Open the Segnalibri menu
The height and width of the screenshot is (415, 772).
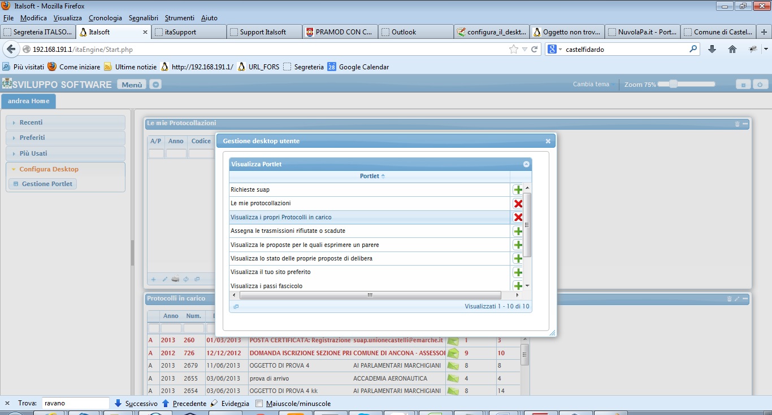[144, 18]
